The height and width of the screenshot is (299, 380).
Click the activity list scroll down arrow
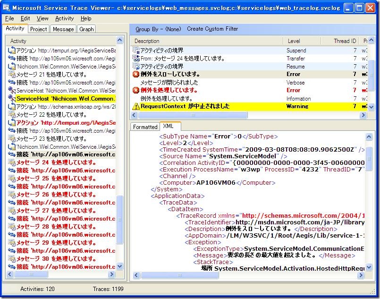point(120,266)
